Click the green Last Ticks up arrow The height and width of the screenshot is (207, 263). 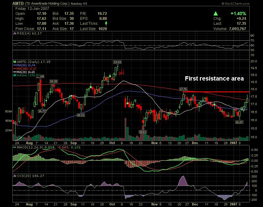coord(106,23)
